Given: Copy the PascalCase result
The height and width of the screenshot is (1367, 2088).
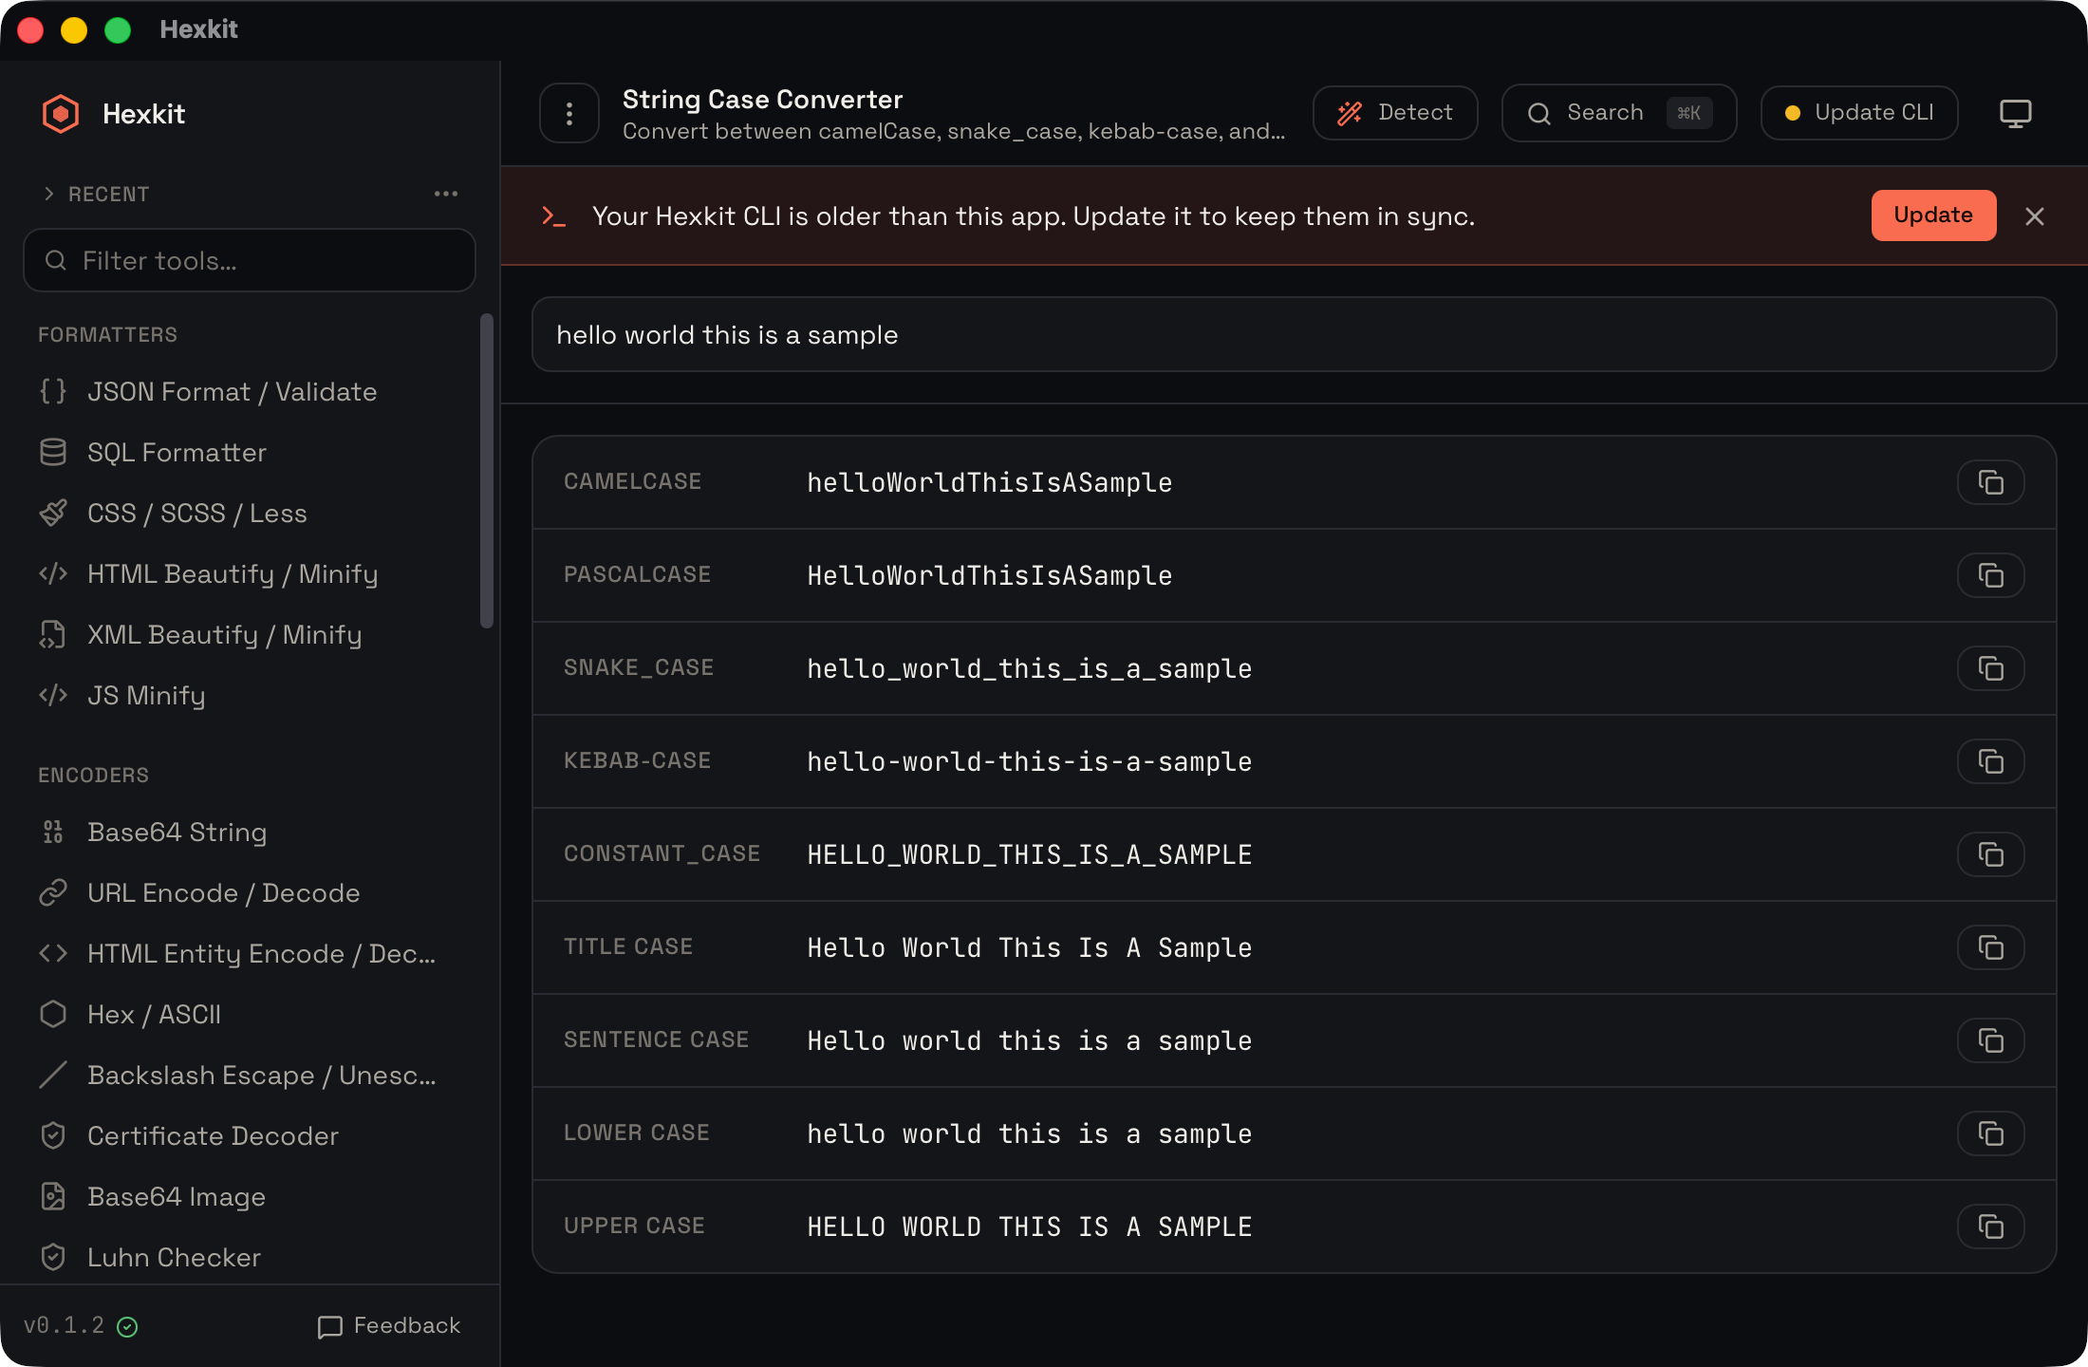Looking at the screenshot, I should [x=1990, y=575].
